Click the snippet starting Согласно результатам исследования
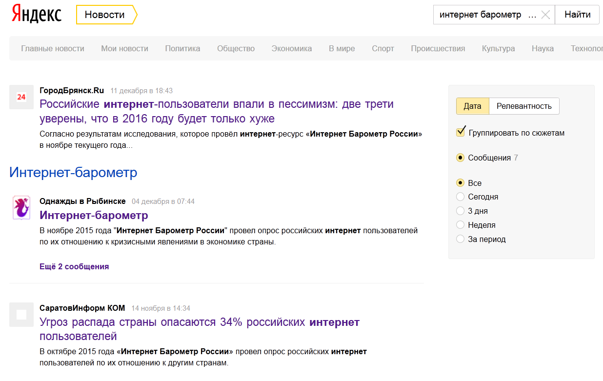Image resolution: width=603 pixels, height=381 pixels. (231, 140)
